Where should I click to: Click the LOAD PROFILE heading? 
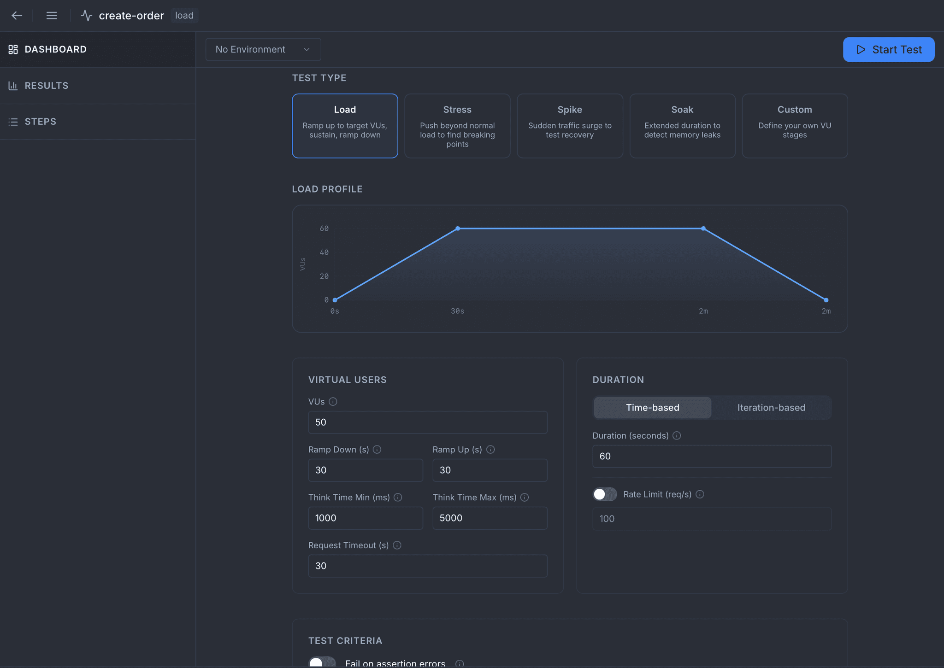tap(327, 189)
